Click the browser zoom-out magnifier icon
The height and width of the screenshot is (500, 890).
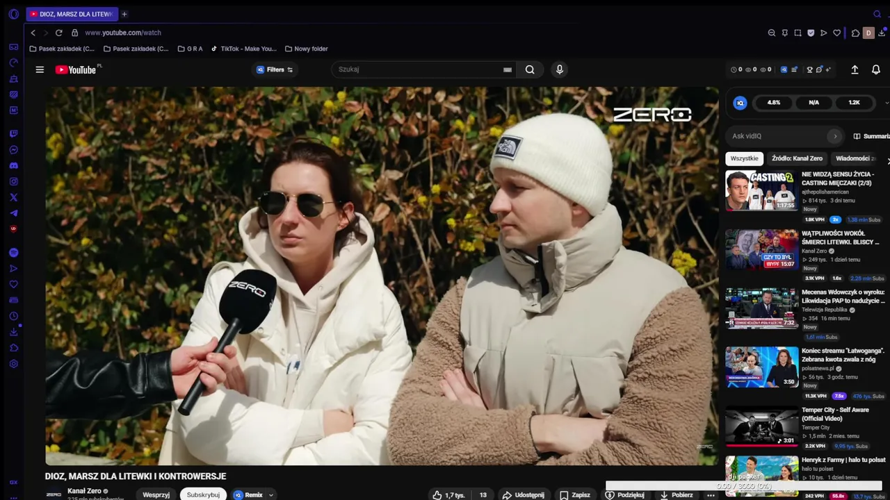(x=772, y=33)
